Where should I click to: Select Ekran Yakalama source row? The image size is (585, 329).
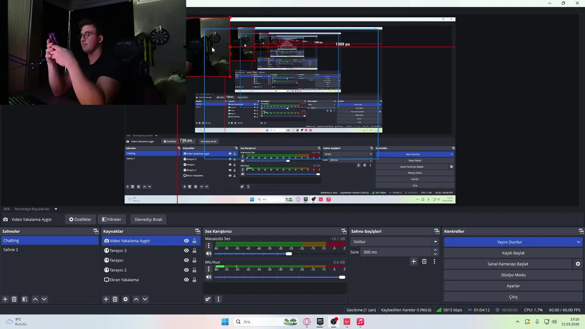tap(151, 280)
